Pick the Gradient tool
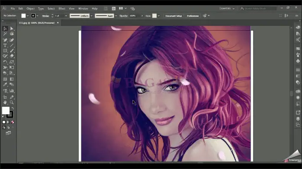Image resolution: width=302 pixels, height=169 pixels. coord(12,79)
